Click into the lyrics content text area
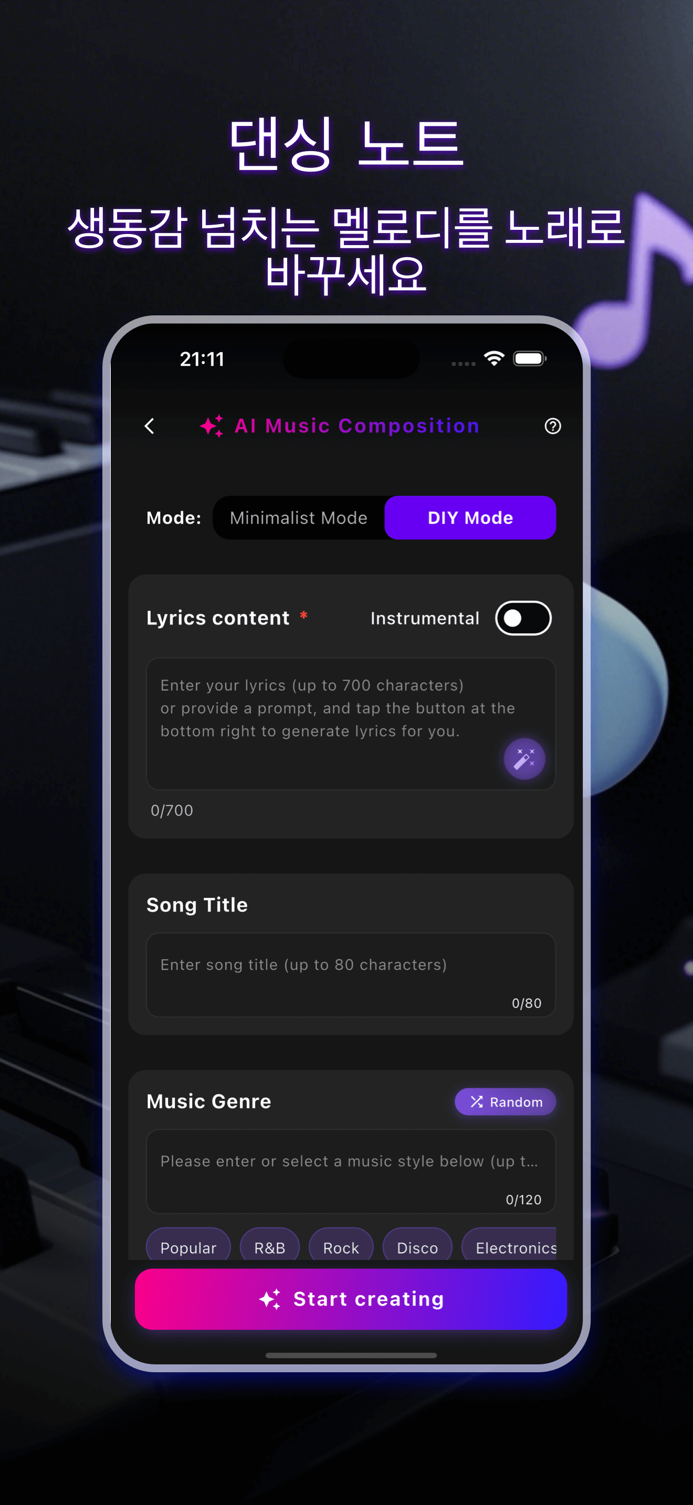Image resolution: width=693 pixels, height=1505 pixels. [x=351, y=724]
